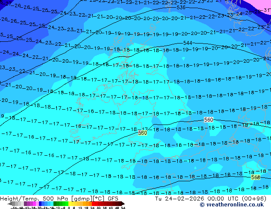Viewport: 271px width, 209px height.
Task: Click the 24 label under the color scale
Action: tap(92, 208)
